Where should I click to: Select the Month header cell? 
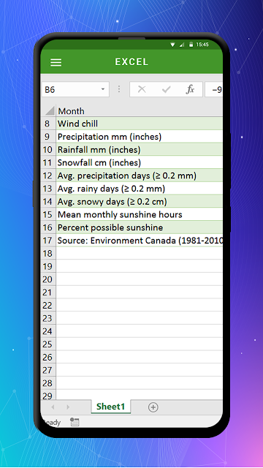[x=140, y=111]
